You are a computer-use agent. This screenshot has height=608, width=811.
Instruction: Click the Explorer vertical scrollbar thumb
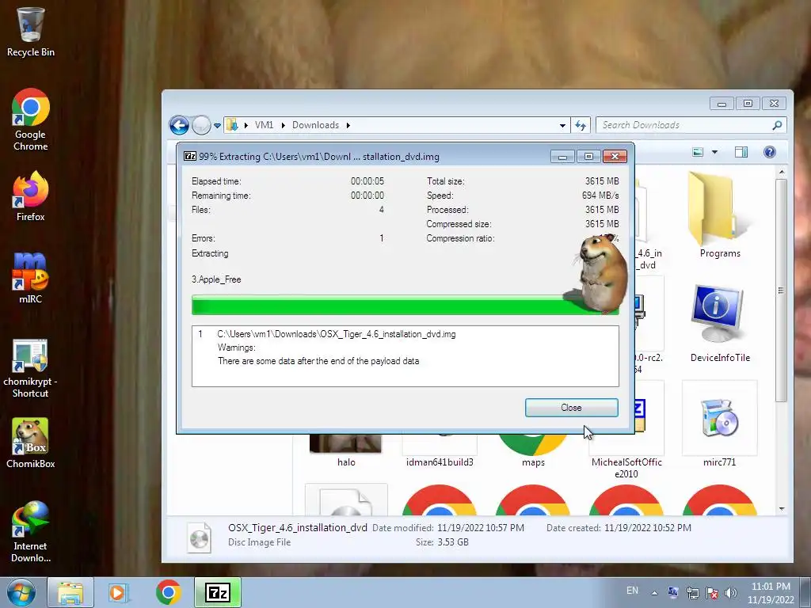point(781,291)
